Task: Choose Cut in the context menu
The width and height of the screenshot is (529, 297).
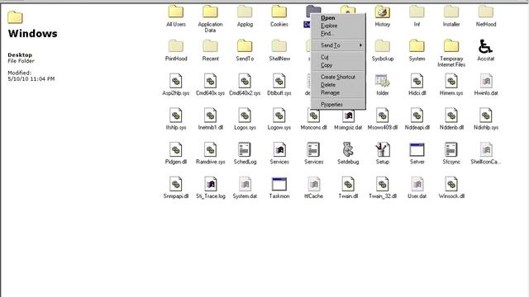Action: coord(338,57)
